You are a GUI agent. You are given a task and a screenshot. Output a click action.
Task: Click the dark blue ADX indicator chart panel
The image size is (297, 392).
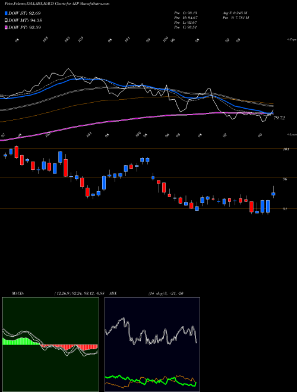pyautogui.click(x=152, y=344)
